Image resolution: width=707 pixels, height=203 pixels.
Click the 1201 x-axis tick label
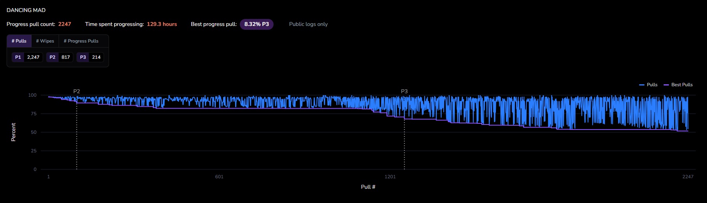pyautogui.click(x=390, y=177)
